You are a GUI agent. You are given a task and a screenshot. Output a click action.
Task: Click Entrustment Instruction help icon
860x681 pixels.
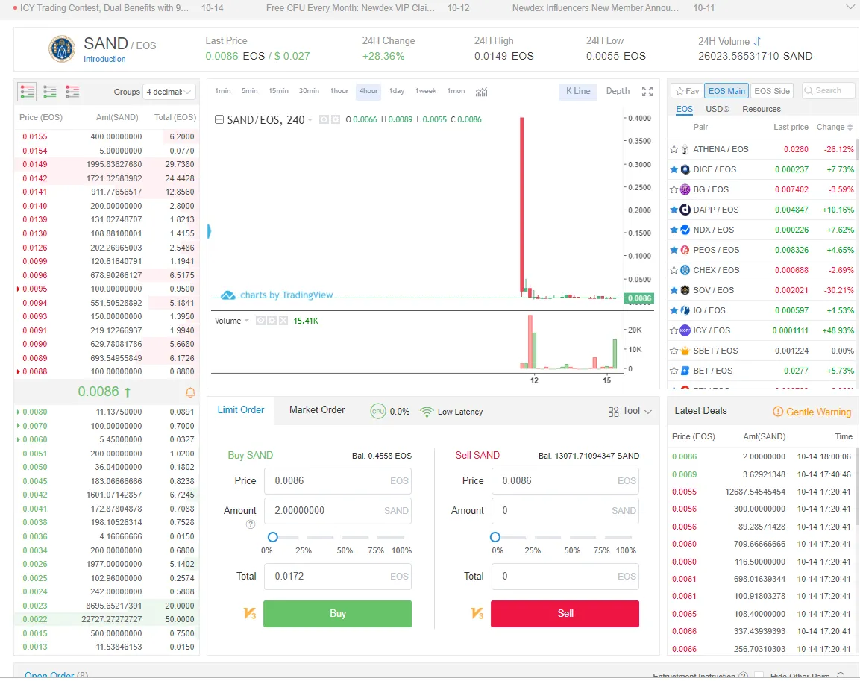click(743, 676)
